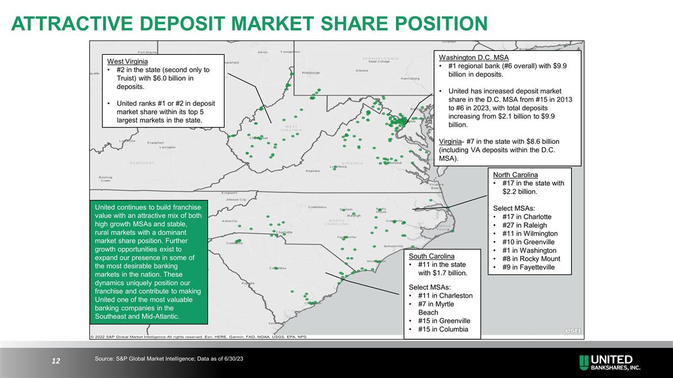Click the slide page number 12
673x378 pixels.
56,361
